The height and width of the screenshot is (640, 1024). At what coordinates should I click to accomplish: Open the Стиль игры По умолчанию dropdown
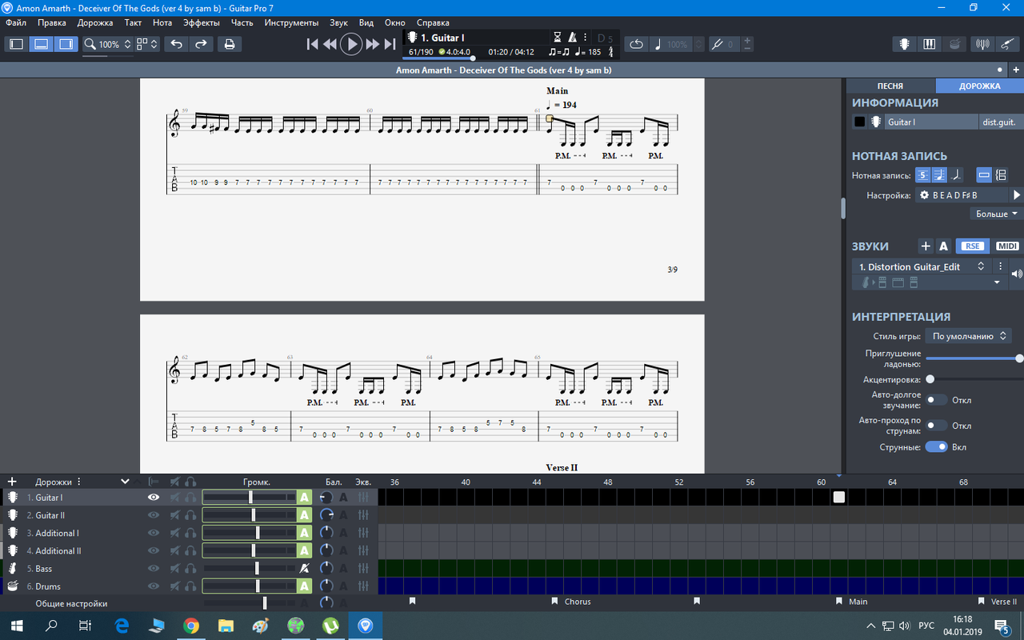click(x=969, y=336)
